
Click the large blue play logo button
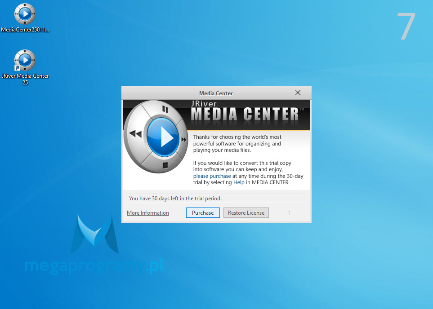pyautogui.click(x=163, y=137)
